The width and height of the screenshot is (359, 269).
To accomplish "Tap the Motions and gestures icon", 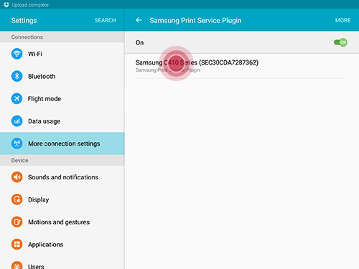I will click(17, 222).
